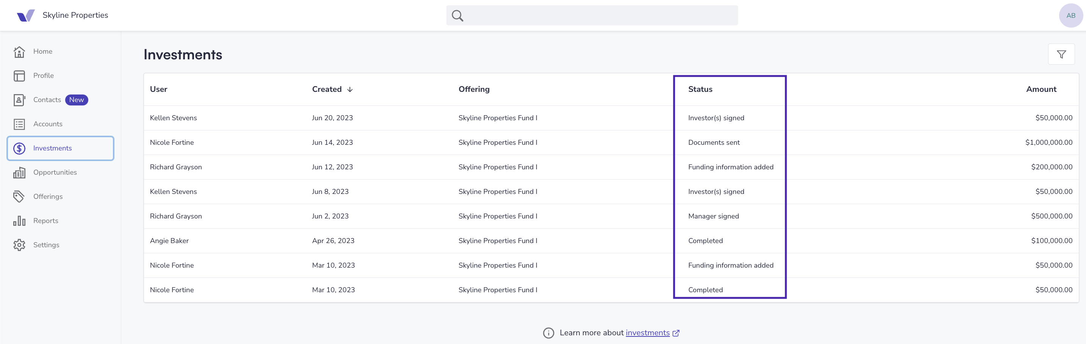
Task: Open Nicole Fortine Jun 14, 2023 row
Action: coord(611,143)
